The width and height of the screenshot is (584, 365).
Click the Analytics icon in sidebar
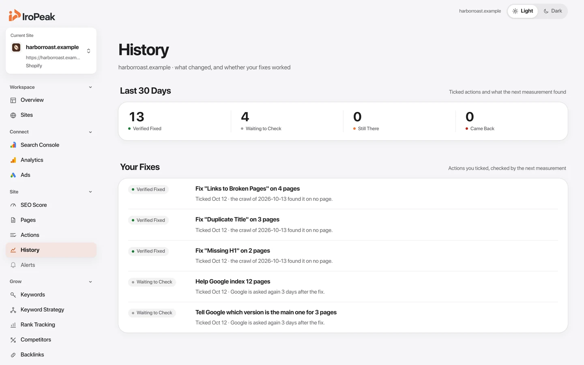(13, 160)
